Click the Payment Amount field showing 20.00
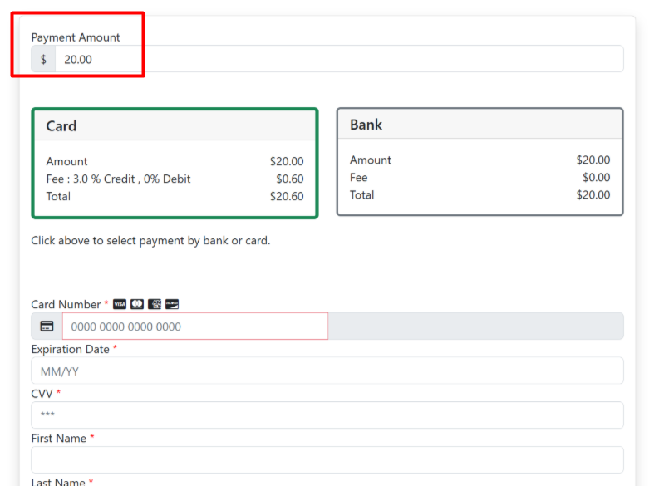659x486 pixels. click(339, 59)
